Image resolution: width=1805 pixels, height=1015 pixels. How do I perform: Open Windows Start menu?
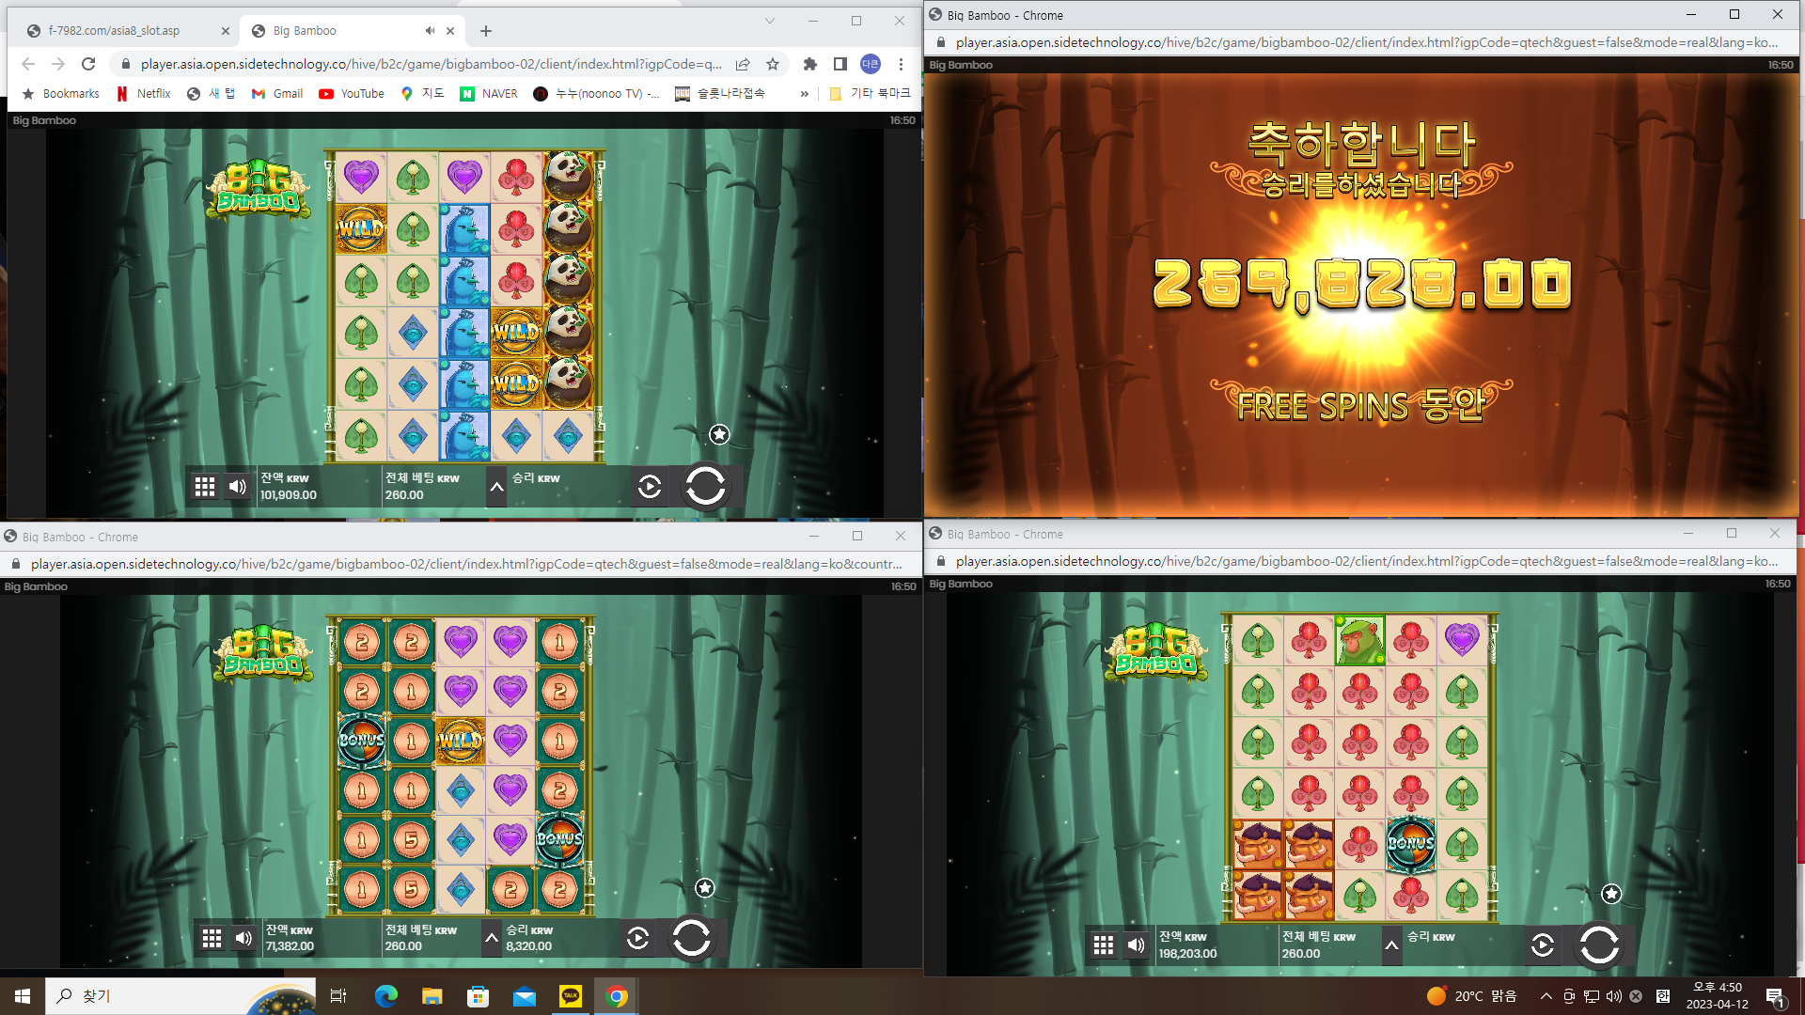[23, 996]
